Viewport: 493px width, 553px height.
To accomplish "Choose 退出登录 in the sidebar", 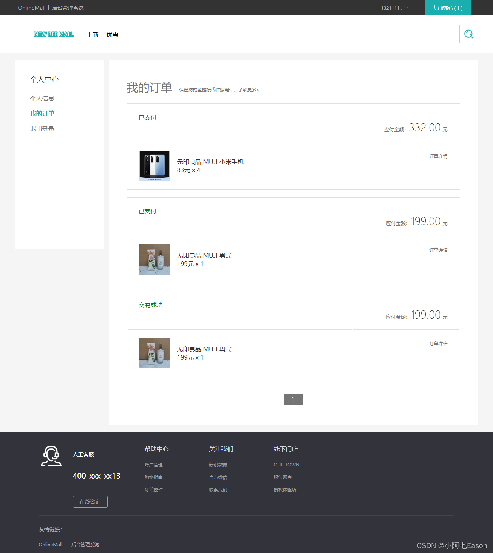I will (42, 129).
